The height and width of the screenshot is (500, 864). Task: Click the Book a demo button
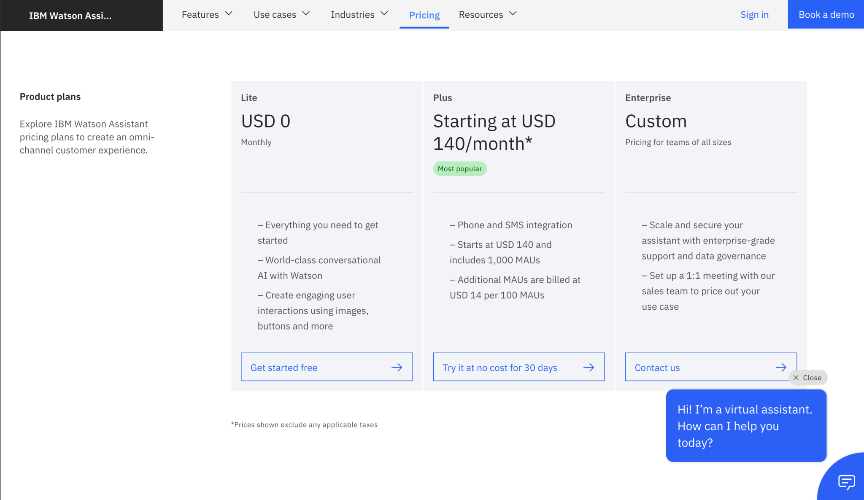826,15
